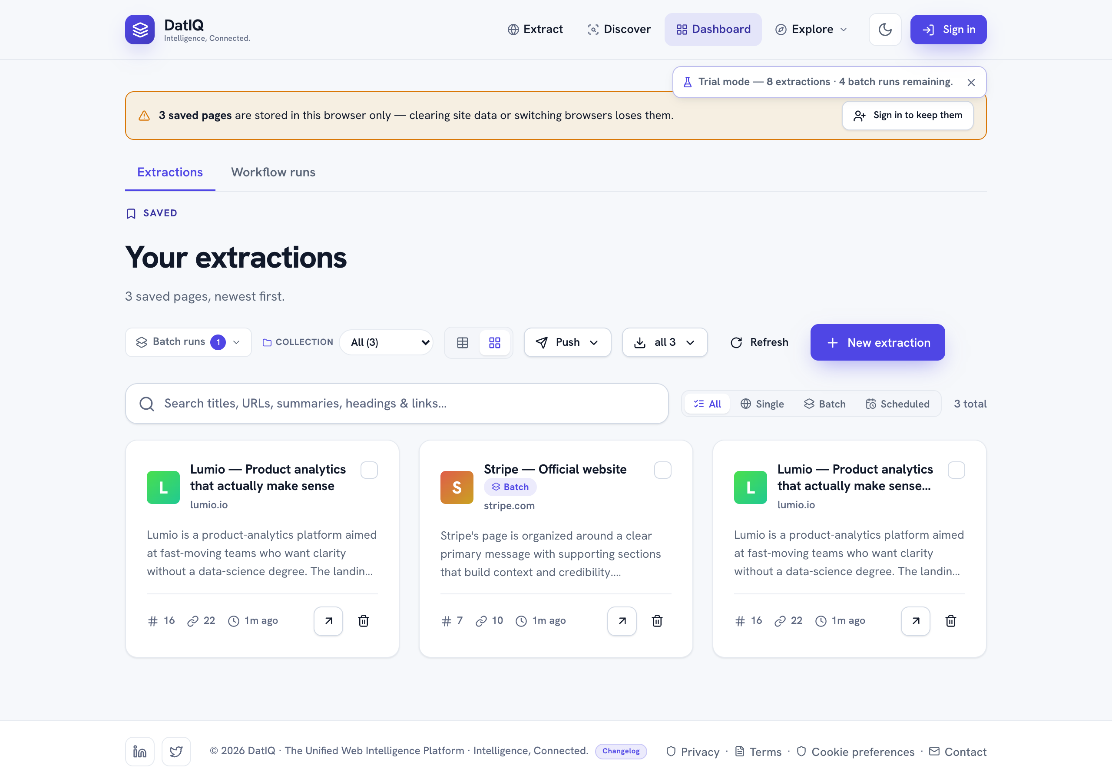
Task: Click the Batch tag on Stripe card
Action: pos(510,487)
